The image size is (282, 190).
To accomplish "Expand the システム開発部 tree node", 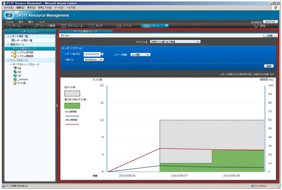I will [x=12, y=56].
